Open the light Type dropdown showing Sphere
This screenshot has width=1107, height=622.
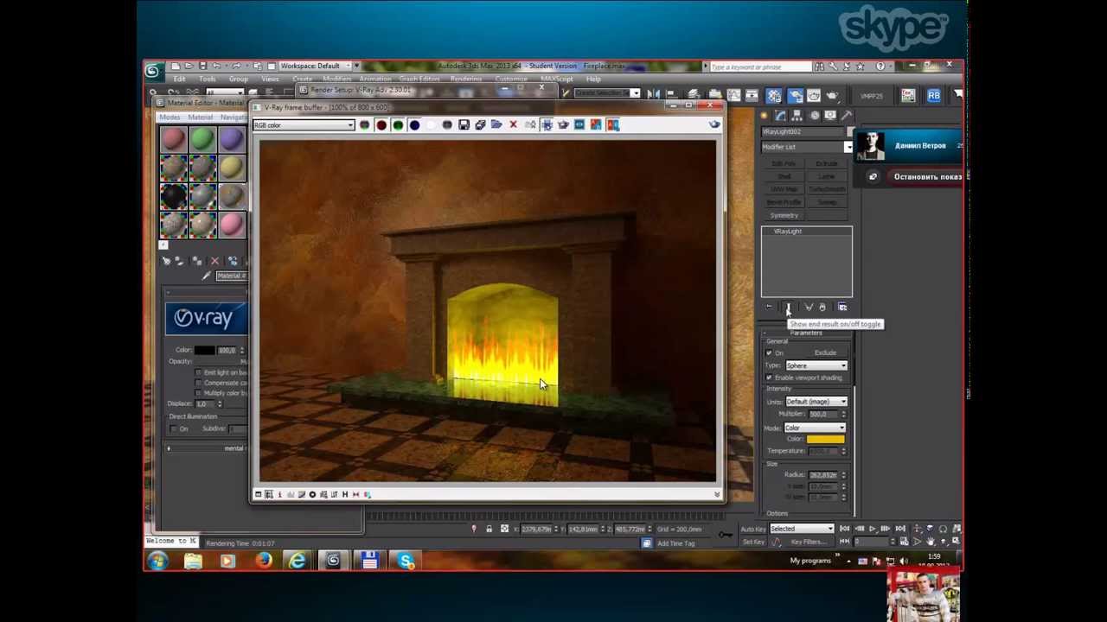point(816,365)
